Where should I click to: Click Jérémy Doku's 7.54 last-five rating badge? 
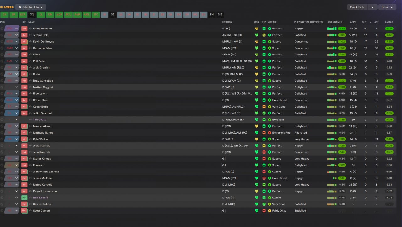[x=342, y=35]
